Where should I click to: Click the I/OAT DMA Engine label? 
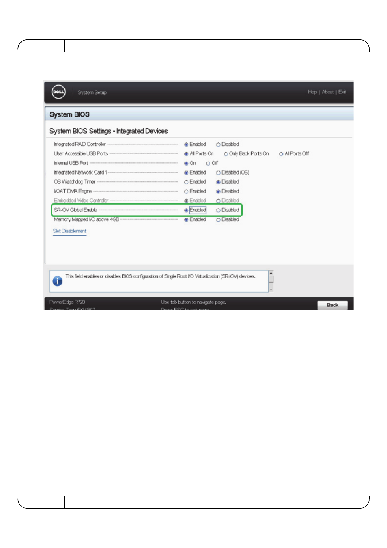coord(73,191)
